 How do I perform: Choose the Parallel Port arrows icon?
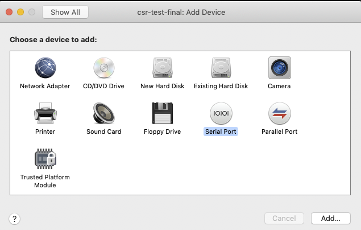click(280, 113)
